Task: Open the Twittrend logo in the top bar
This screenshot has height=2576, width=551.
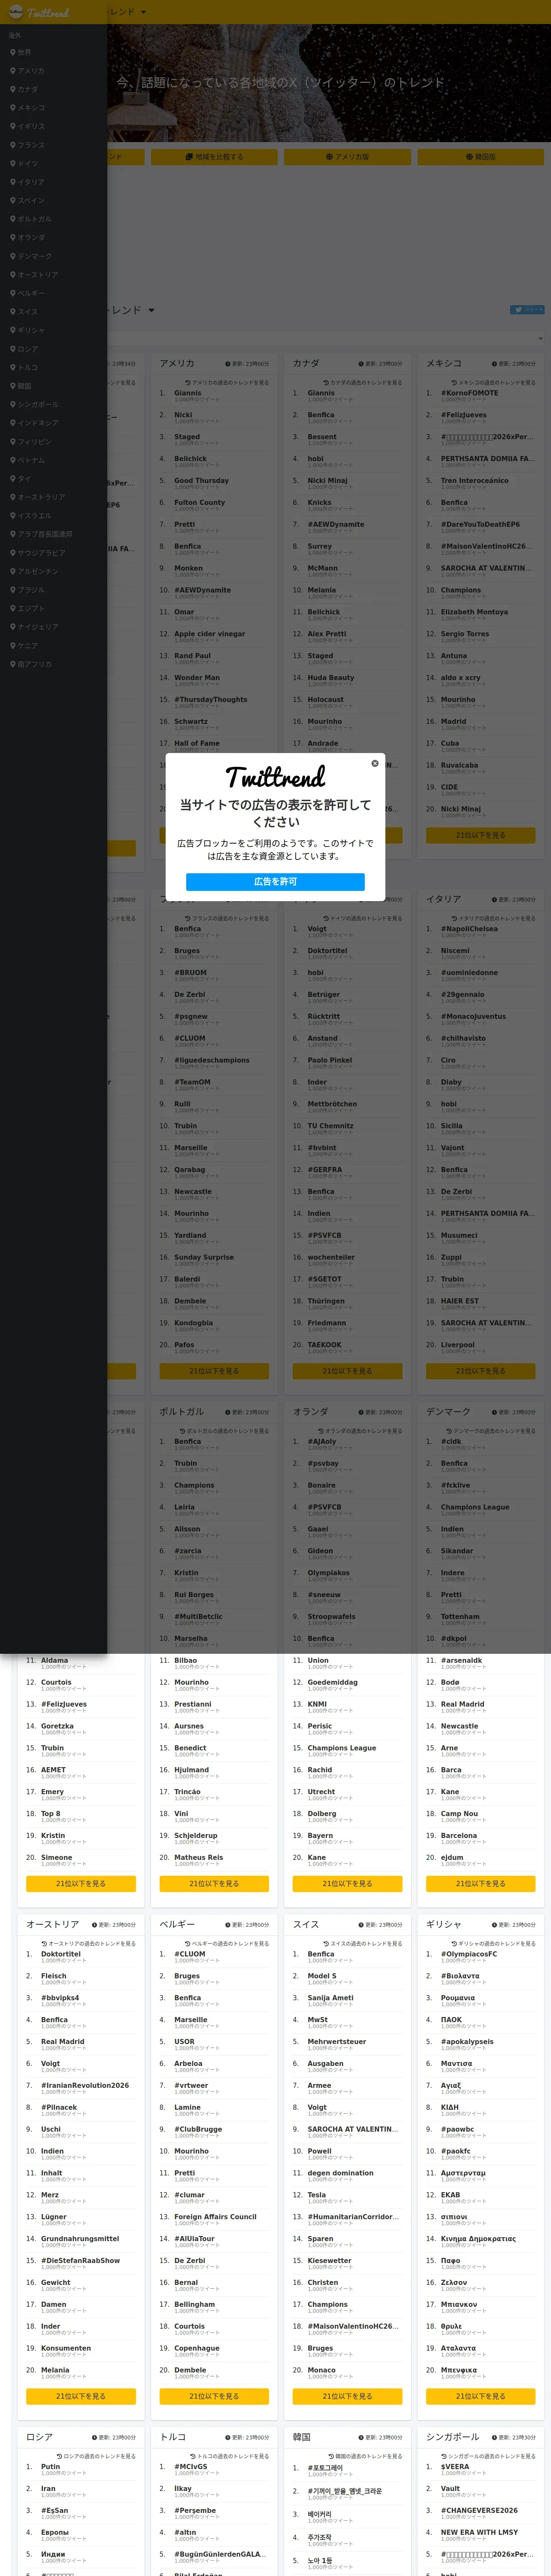Action: [40, 12]
